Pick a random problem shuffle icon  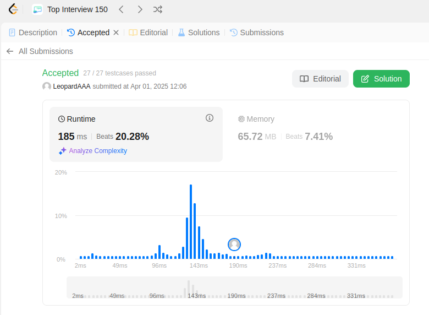point(158,9)
